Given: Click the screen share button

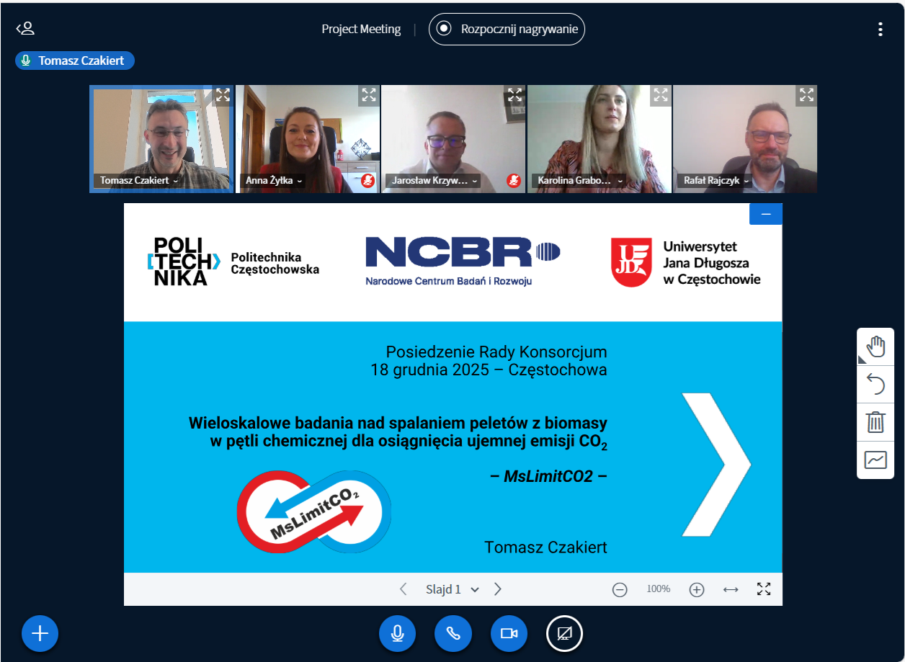Looking at the screenshot, I should 565,633.
